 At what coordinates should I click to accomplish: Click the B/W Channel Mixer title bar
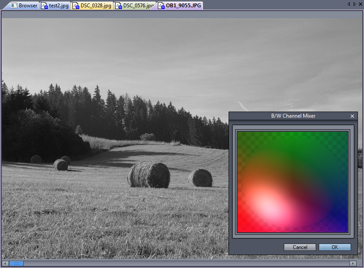(x=293, y=116)
